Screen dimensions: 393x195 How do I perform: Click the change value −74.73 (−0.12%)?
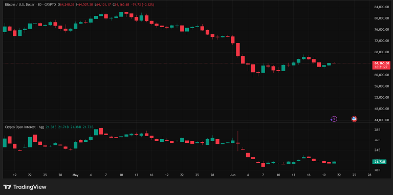pos(142,5)
